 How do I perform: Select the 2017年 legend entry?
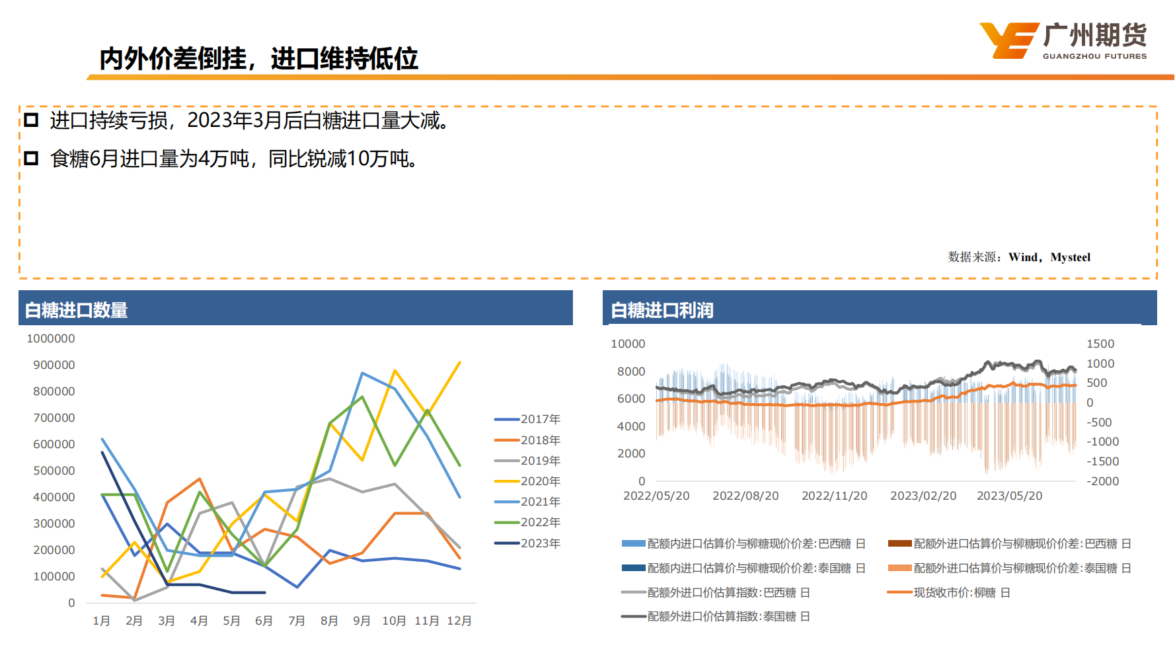pos(527,419)
